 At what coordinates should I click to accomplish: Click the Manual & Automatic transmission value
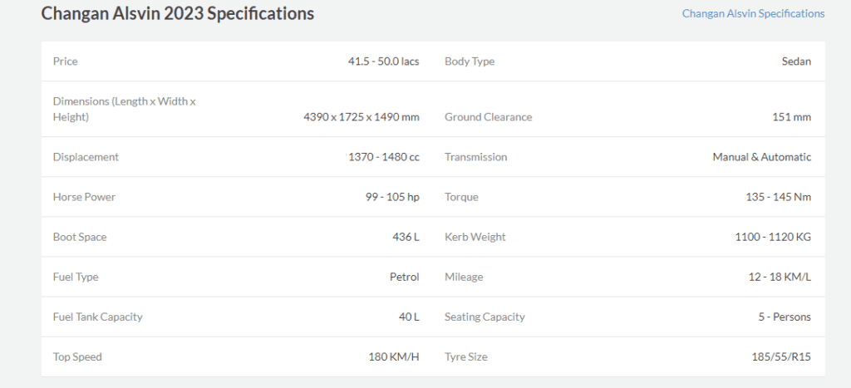pyautogui.click(x=761, y=157)
